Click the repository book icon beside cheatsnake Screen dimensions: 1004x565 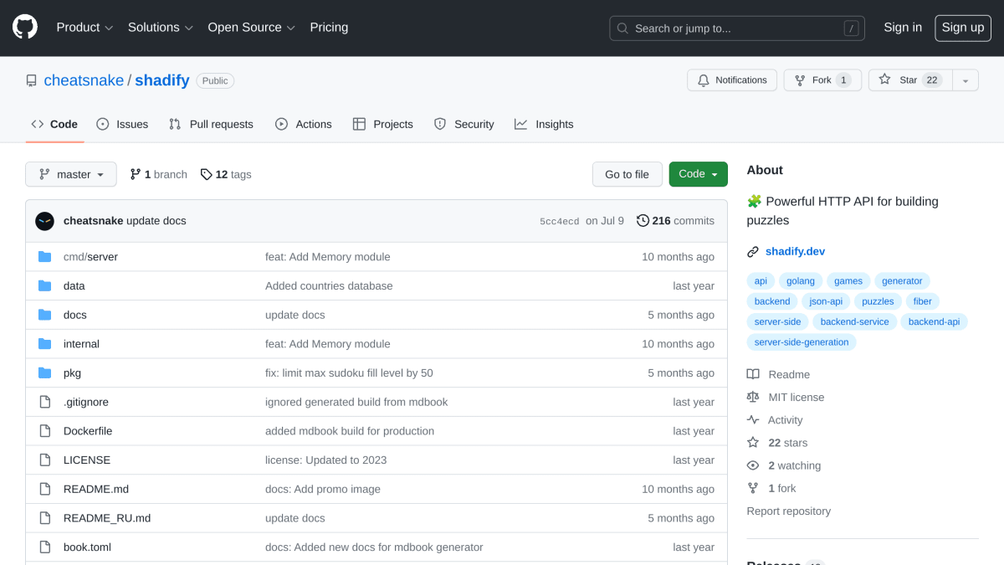[31, 81]
